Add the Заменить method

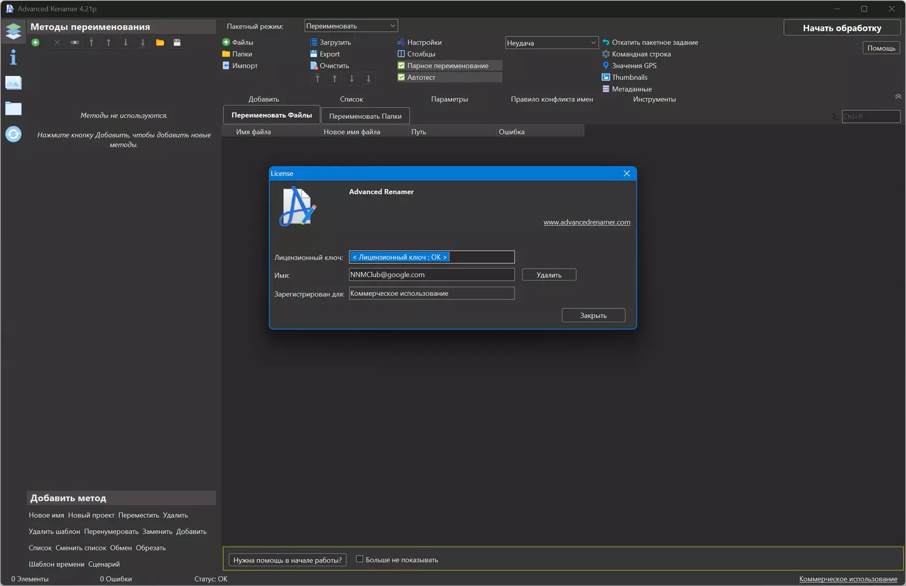(x=157, y=531)
